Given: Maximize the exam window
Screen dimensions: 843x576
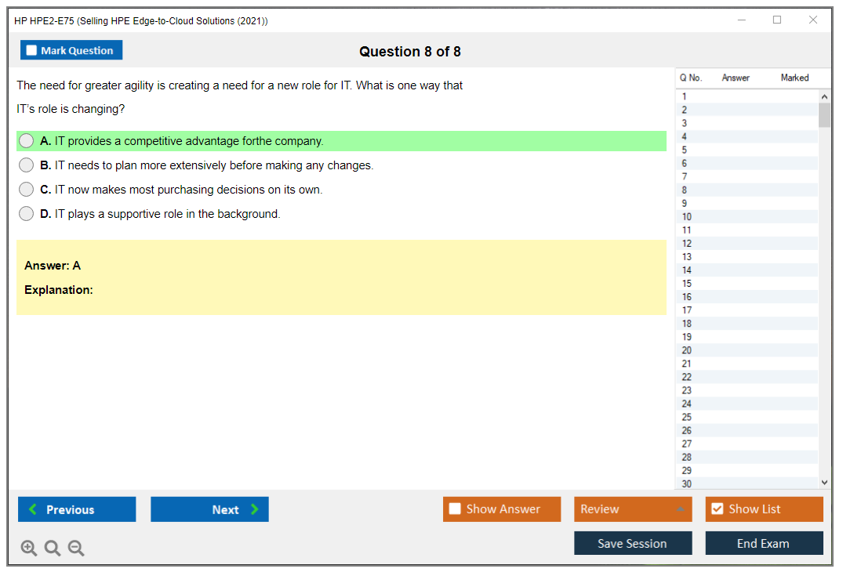Looking at the screenshot, I should click(x=777, y=20).
